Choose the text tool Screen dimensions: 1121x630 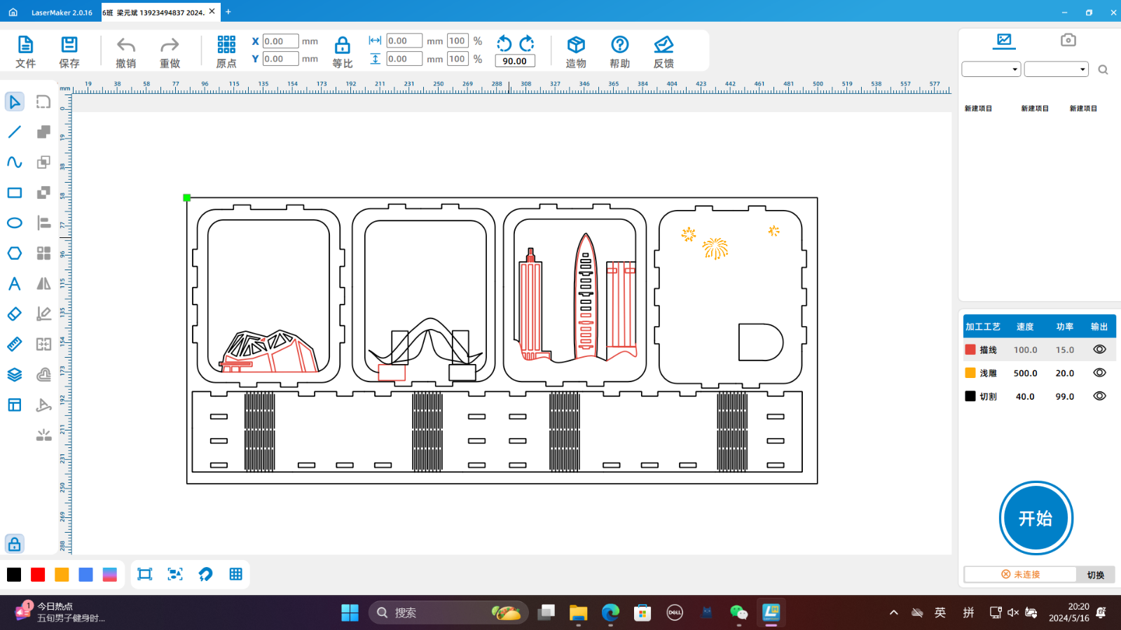15,283
